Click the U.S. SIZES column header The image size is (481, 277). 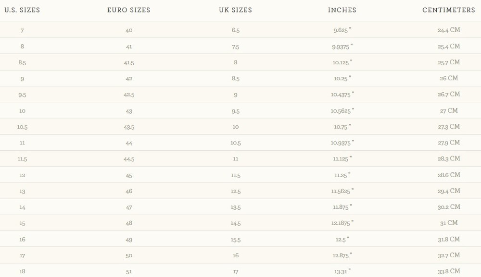tap(22, 10)
